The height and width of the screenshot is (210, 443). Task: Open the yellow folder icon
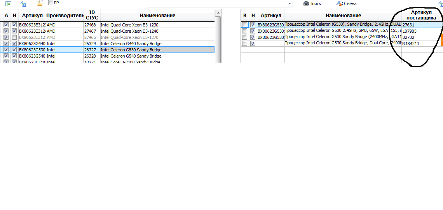pos(40,3)
